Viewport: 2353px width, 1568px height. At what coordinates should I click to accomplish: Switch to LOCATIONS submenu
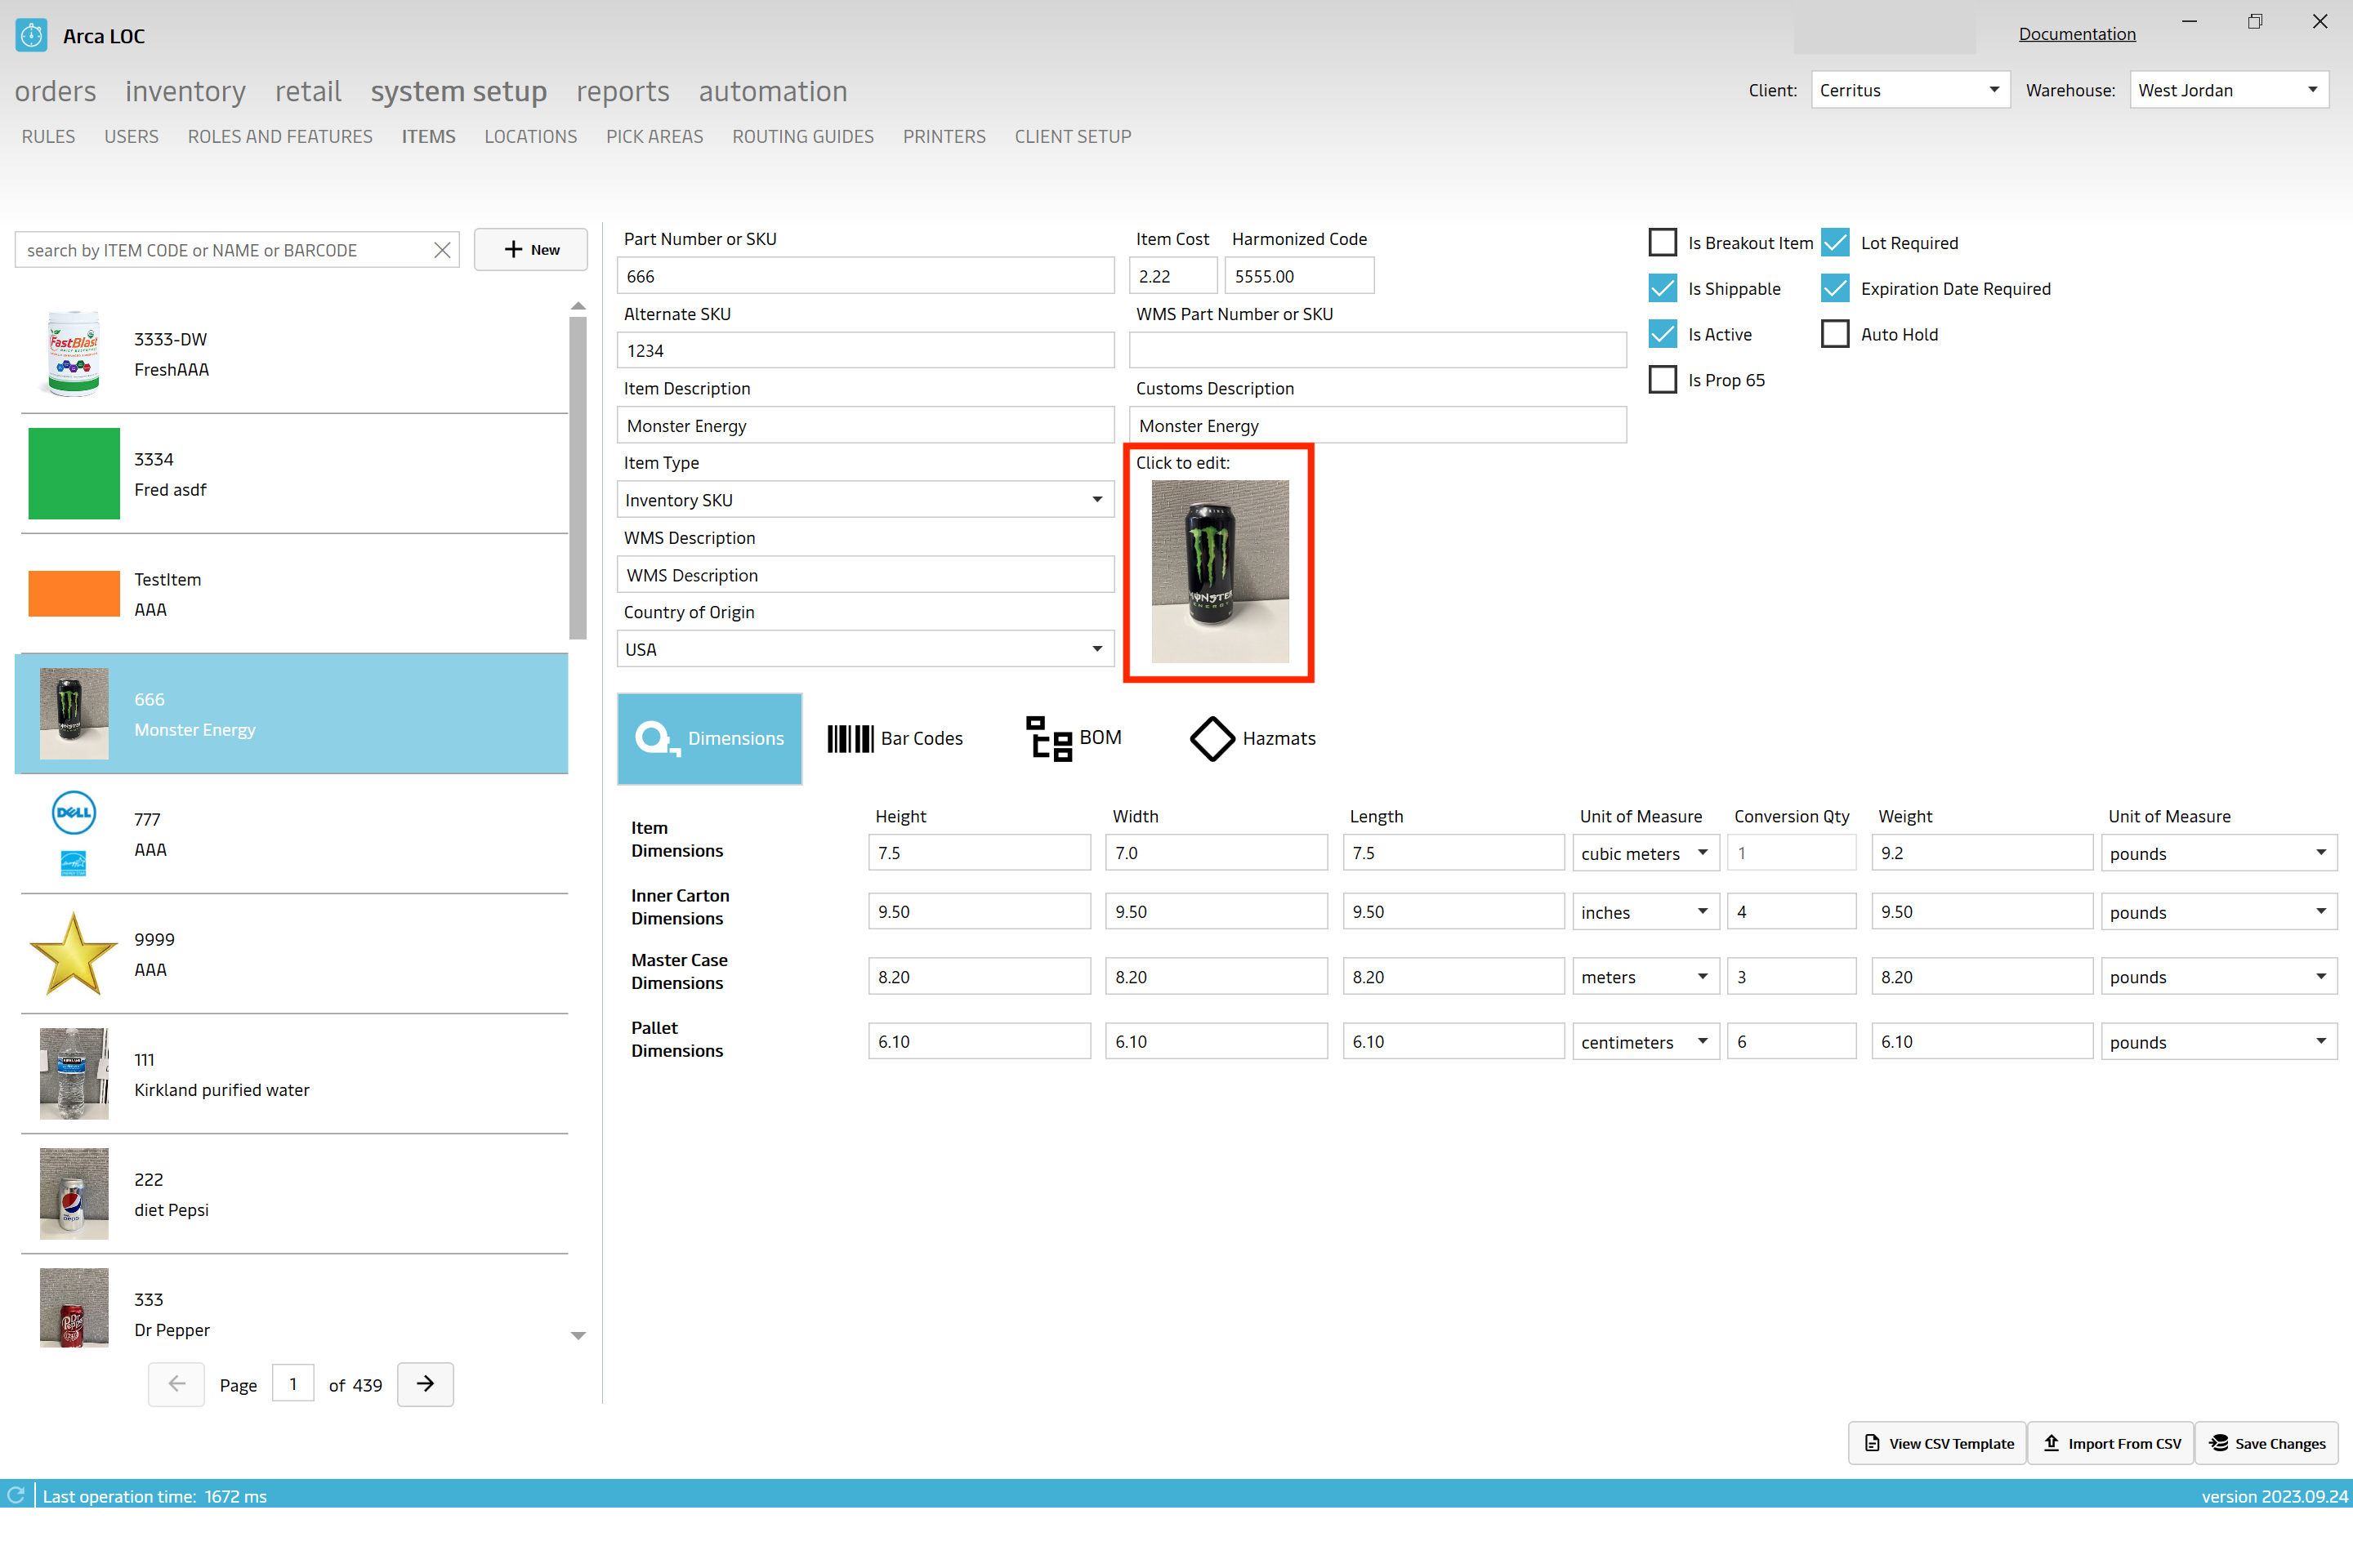pos(530,136)
